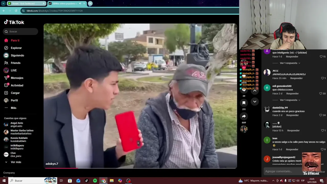
Task: Click the TikTok logo in the sidebar
Action: [x=14, y=22]
